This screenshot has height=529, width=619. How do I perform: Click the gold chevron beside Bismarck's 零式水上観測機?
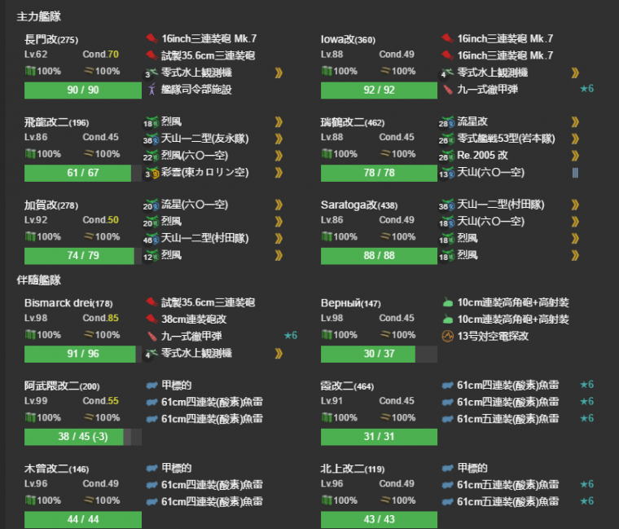coord(279,354)
